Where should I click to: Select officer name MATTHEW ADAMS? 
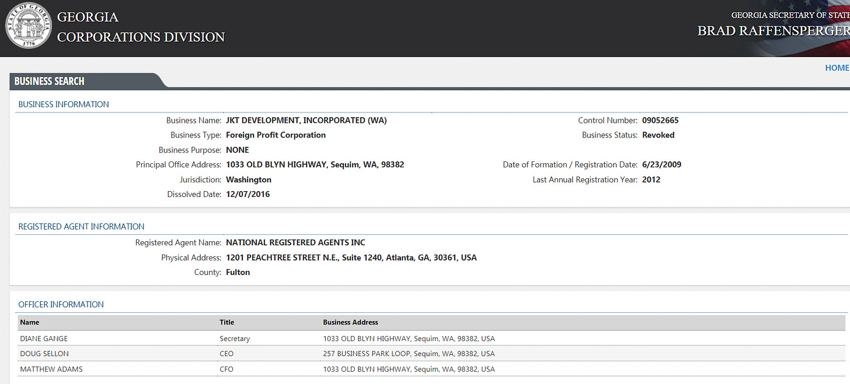coord(51,369)
